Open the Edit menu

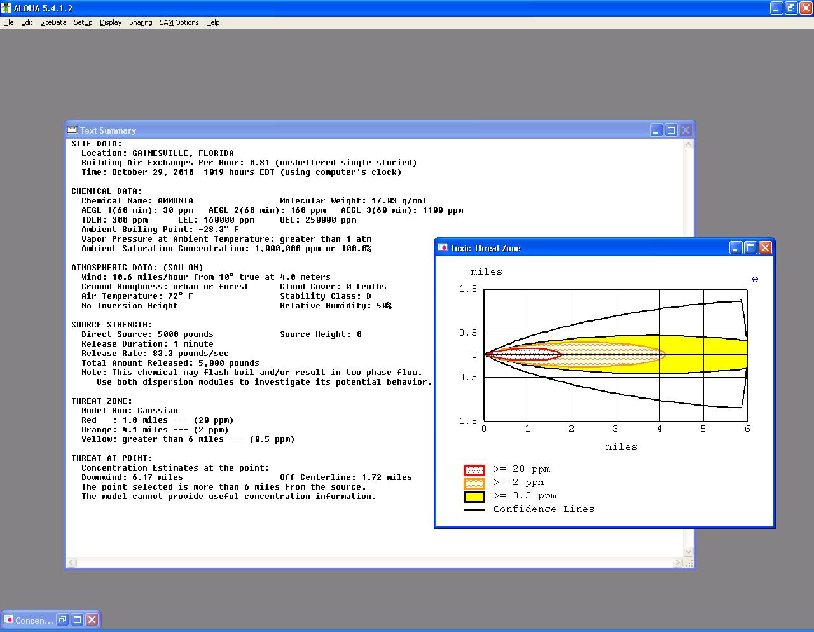click(x=27, y=22)
